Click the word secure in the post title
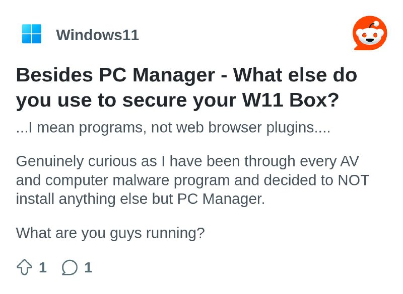Screen dimensions: 403x294 click(155, 100)
